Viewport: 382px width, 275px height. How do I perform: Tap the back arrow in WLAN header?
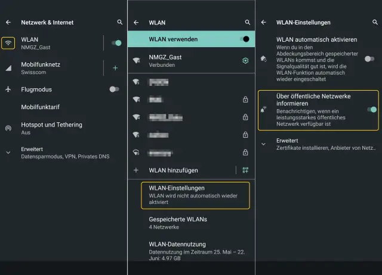click(136, 23)
